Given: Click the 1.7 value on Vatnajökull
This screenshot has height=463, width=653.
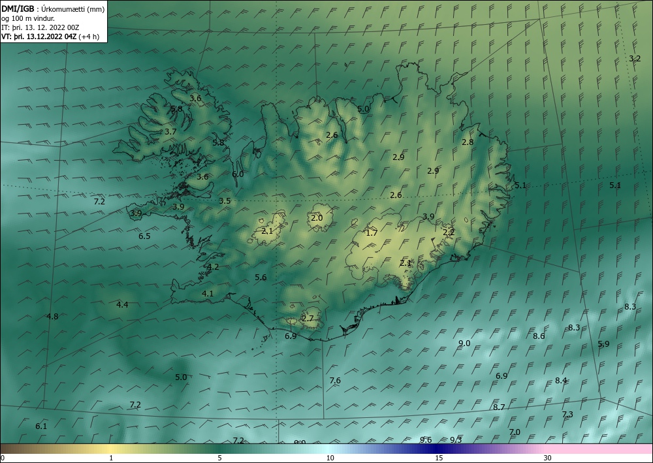Looking at the screenshot, I should [x=372, y=232].
